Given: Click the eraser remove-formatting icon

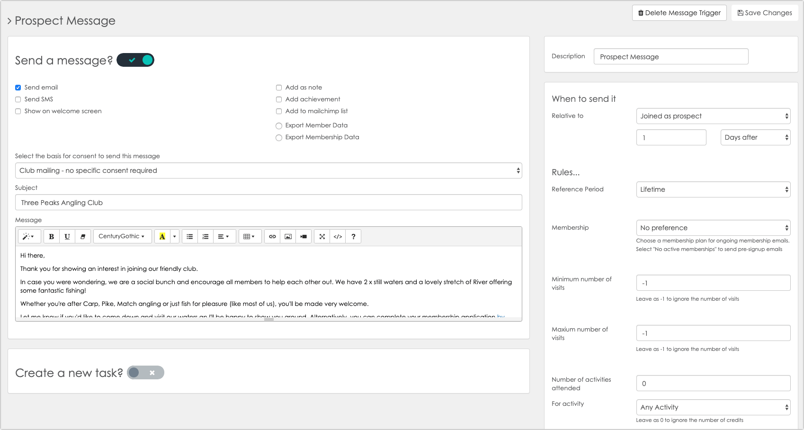Looking at the screenshot, I should coord(83,236).
